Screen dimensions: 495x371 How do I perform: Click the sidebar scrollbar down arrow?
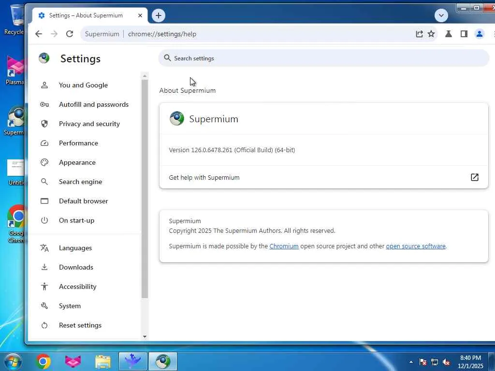[x=145, y=337]
